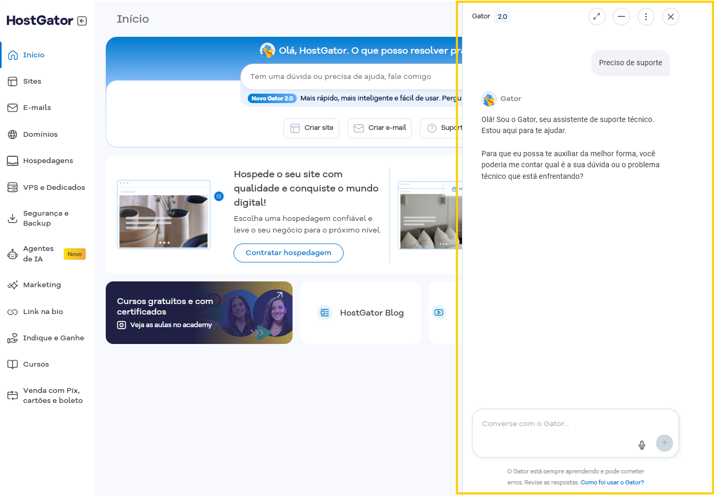Viewport: 714px width, 496px height.
Task: Open the HostGator Blog card
Action: (360, 312)
